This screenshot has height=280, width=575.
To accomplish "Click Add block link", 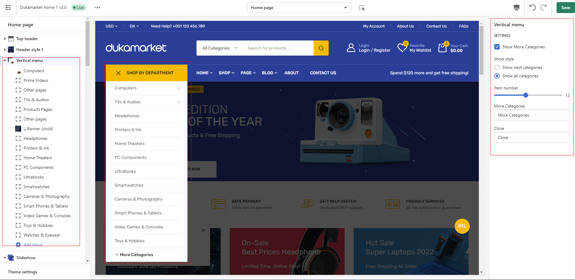I will [33, 245].
